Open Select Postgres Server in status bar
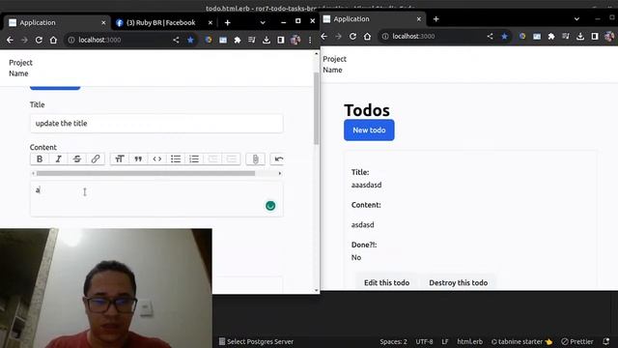The width and height of the screenshot is (618, 348). 256,341
